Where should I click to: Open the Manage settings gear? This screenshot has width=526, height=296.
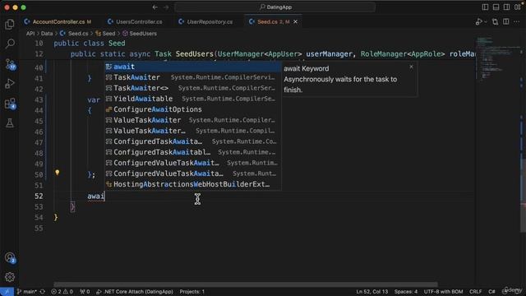(x=10, y=277)
